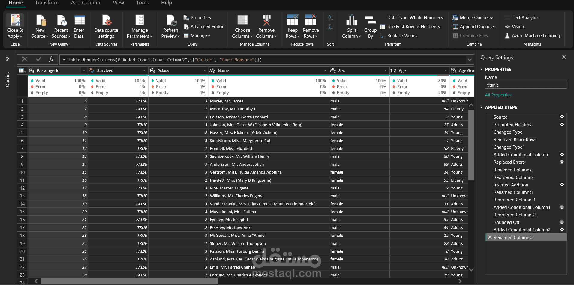The width and height of the screenshot is (574, 285).
Task: Open gear for the Inserted Addition step
Action: (x=562, y=185)
